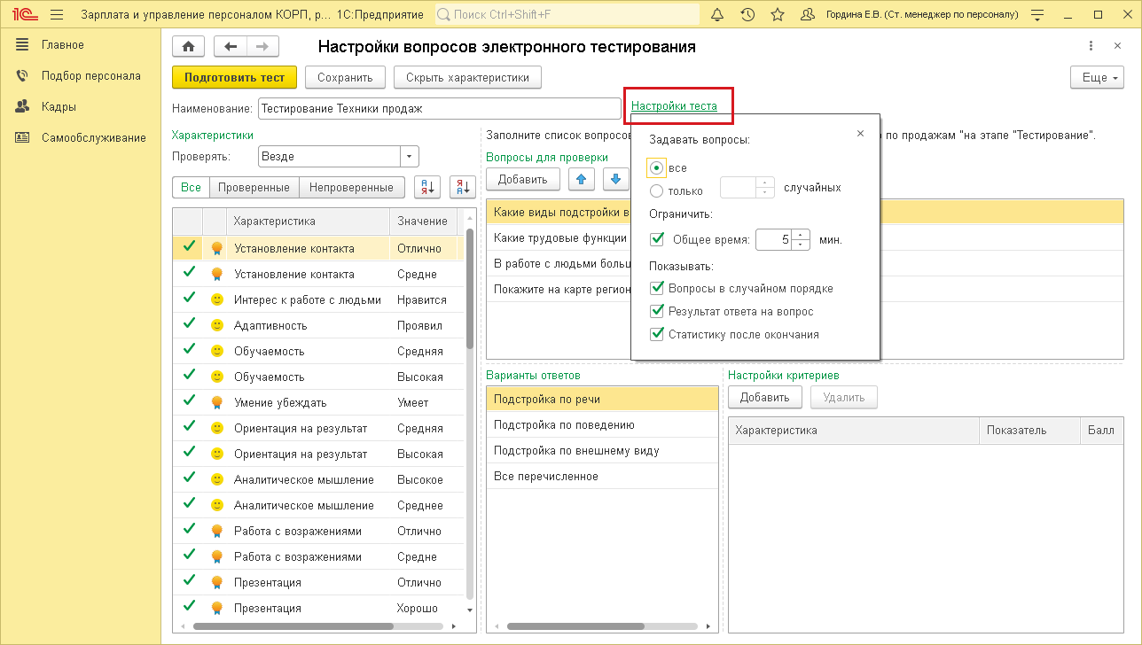Focus the search field Поиск Ctrl+Shift+F
Image resolution: width=1142 pixels, height=645 pixels.
tap(567, 15)
